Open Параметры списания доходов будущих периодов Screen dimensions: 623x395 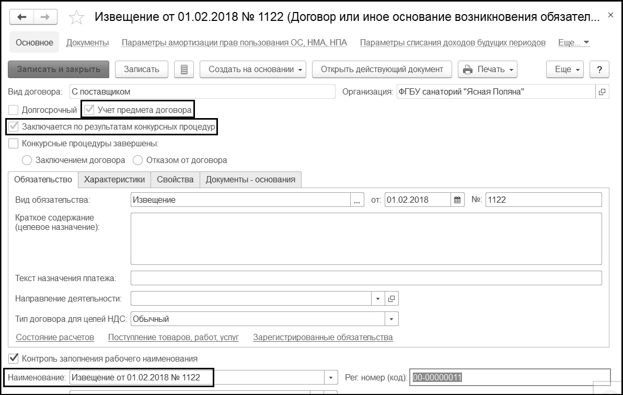pyautogui.click(x=453, y=42)
